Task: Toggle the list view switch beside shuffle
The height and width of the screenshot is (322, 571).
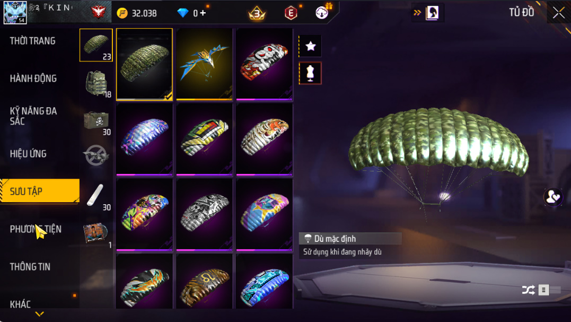Action: pyautogui.click(x=549, y=290)
